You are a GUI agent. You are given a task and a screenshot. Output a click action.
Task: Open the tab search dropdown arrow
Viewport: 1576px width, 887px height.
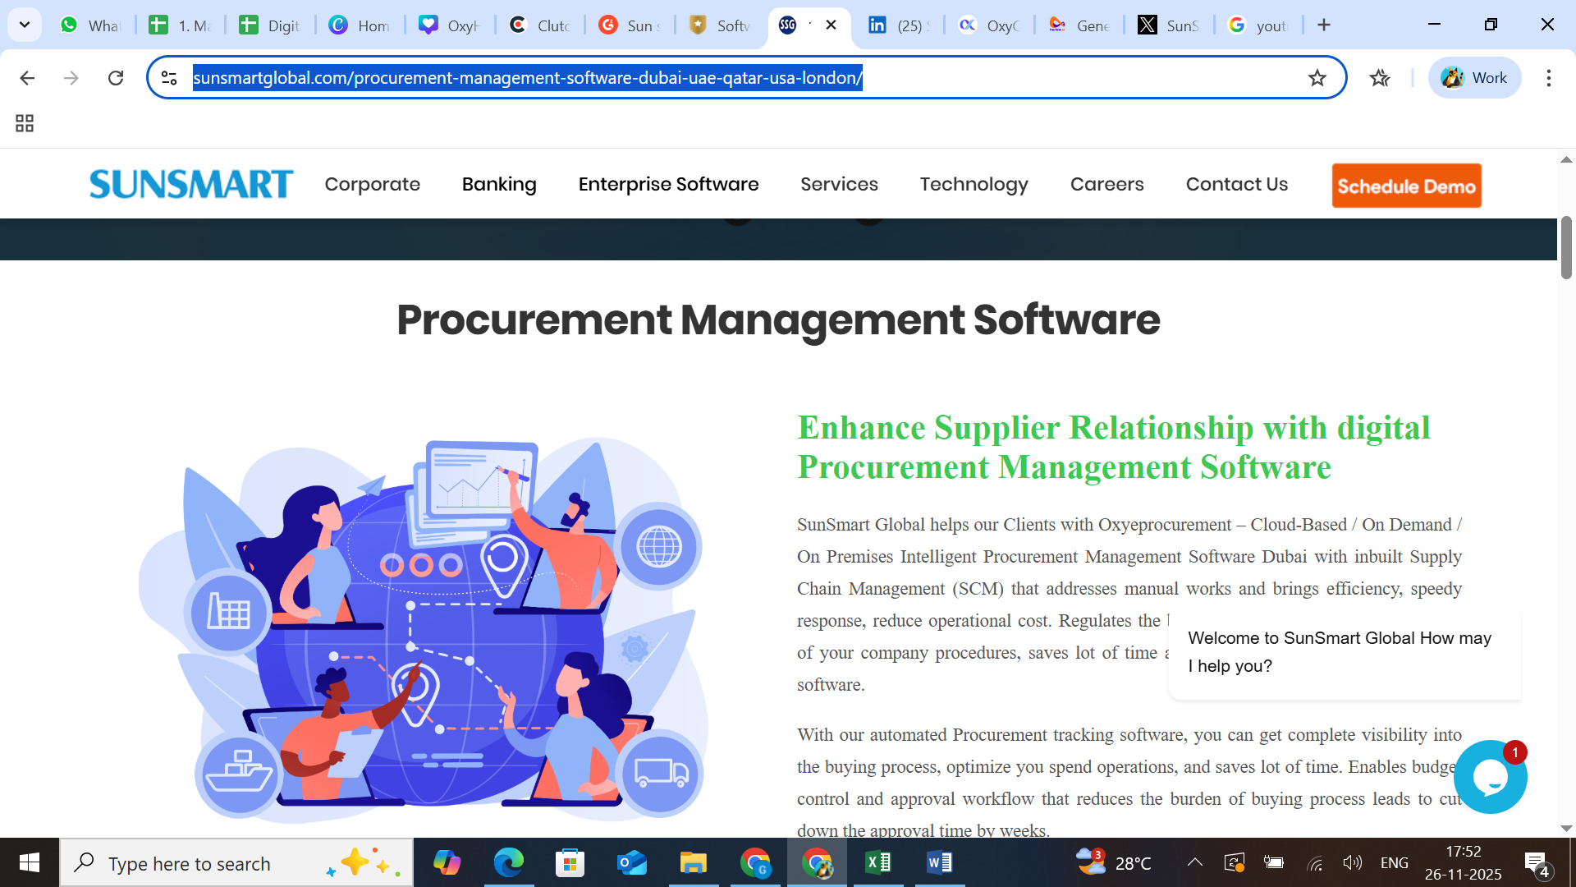[x=25, y=25]
